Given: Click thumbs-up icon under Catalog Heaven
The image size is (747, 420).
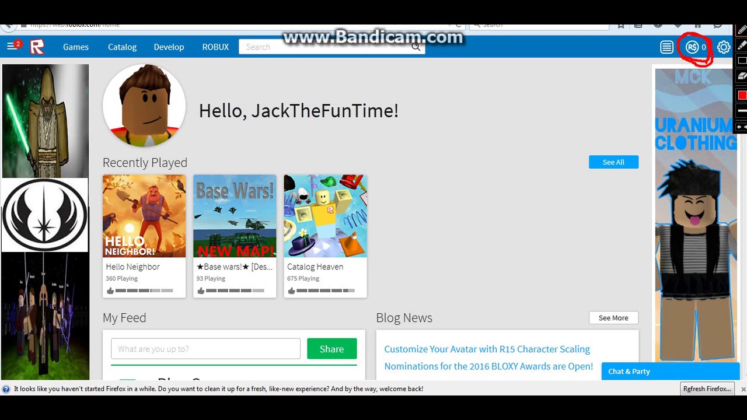Looking at the screenshot, I should click(291, 290).
